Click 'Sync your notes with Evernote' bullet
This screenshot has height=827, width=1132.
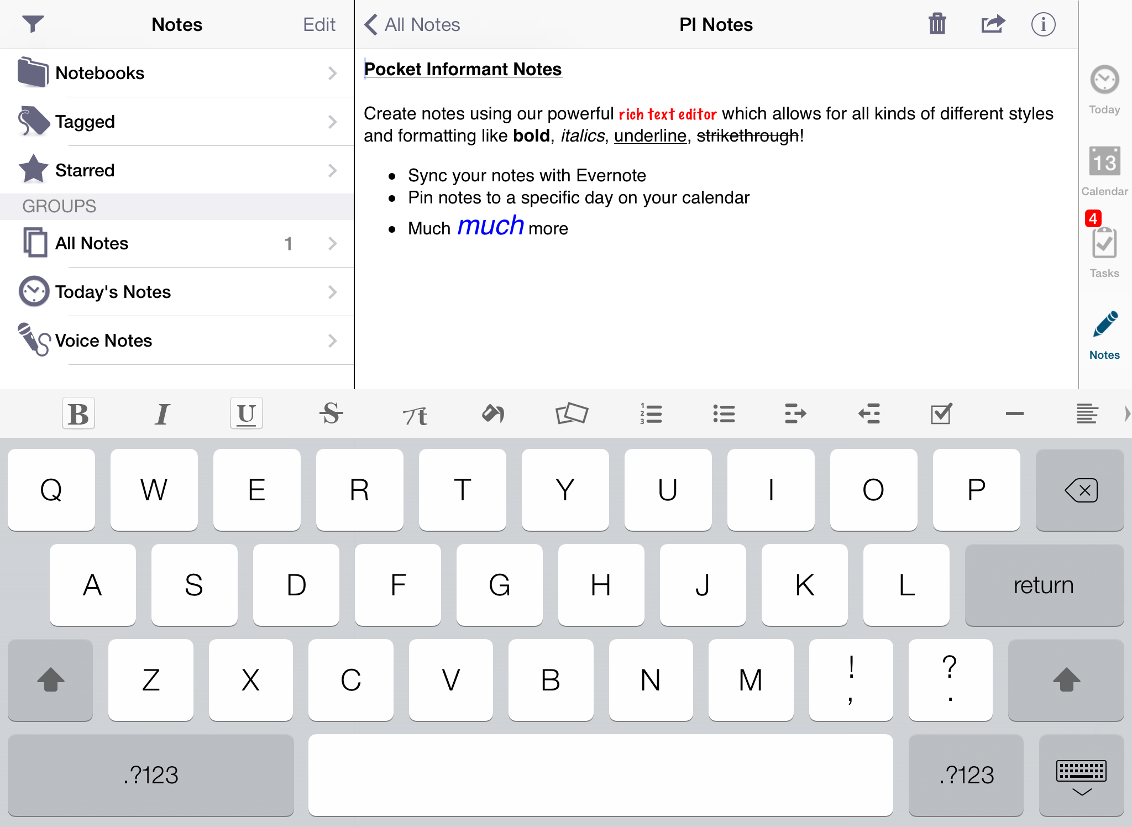[x=527, y=175]
